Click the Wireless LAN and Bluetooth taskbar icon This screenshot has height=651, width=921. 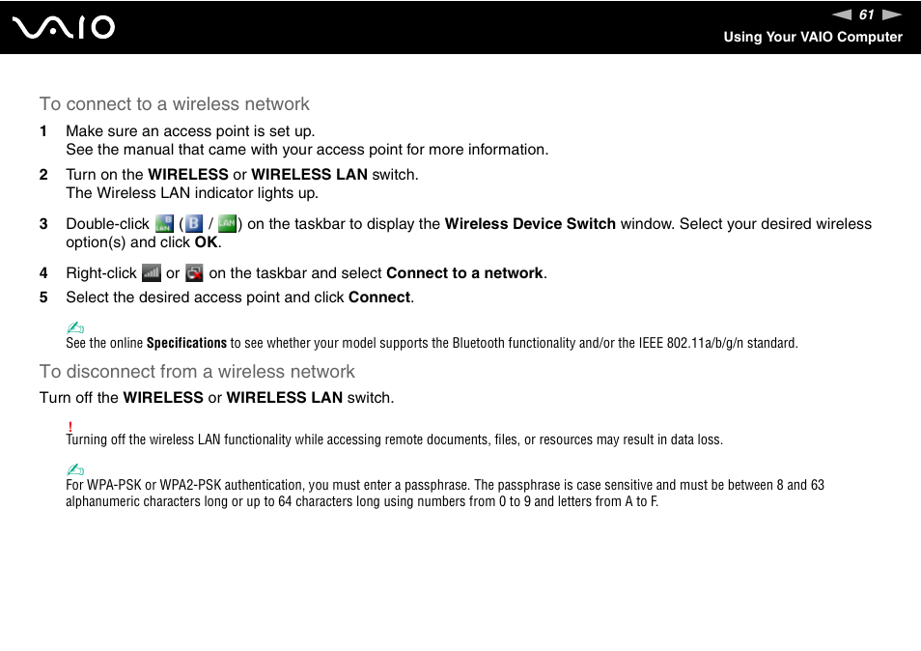point(164,224)
